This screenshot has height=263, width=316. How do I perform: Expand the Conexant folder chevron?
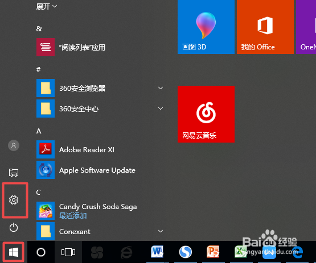point(161,231)
